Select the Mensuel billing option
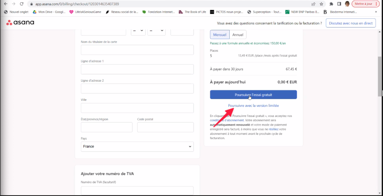The image size is (383, 196). 220,35
